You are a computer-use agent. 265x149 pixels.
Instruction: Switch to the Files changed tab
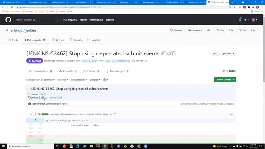pos(117,71)
